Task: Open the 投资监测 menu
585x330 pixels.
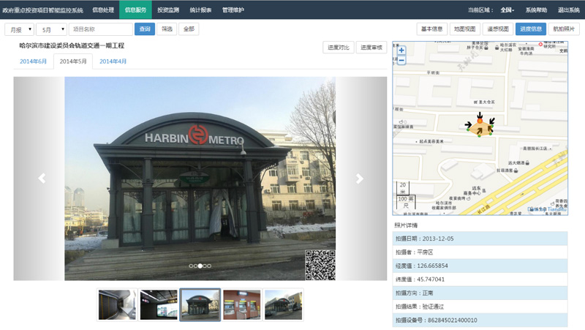Action: (x=168, y=10)
